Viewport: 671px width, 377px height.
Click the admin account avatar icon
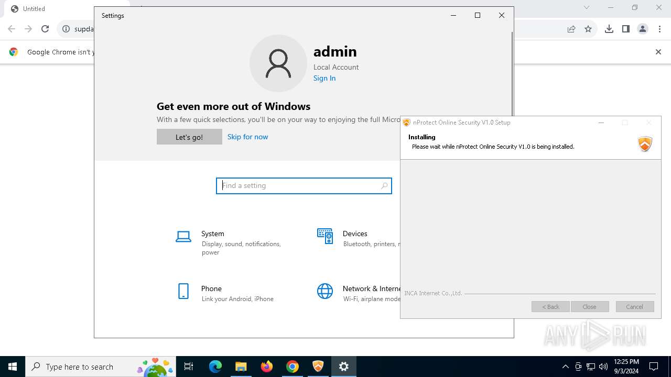tap(278, 63)
